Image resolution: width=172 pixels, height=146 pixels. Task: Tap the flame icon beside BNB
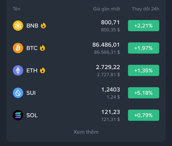point(43,26)
